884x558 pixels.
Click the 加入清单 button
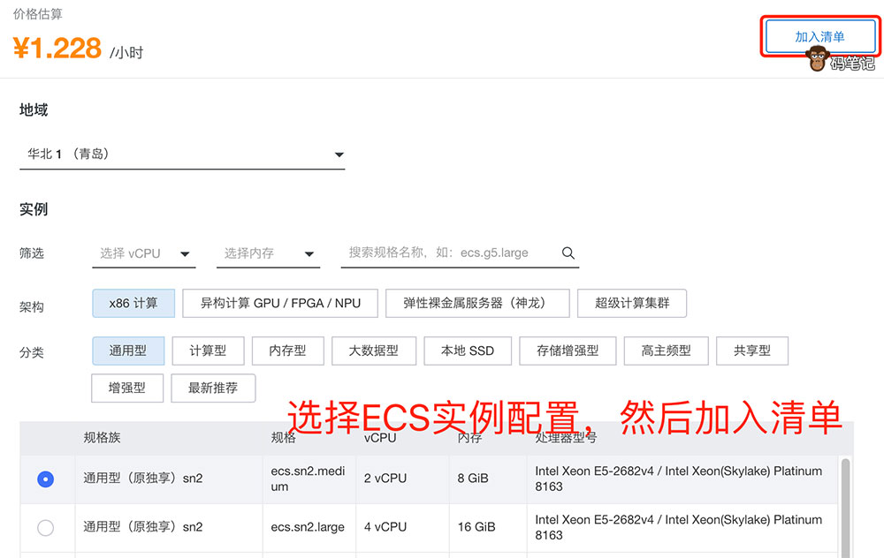point(819,37)
